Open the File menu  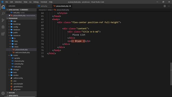click(7, 2)
